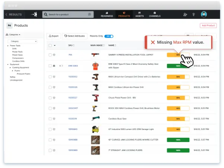The height and width of the screenshot is (168, 224).
Task: Click the search magnifier icon
Action: click(x=46, y=14)
